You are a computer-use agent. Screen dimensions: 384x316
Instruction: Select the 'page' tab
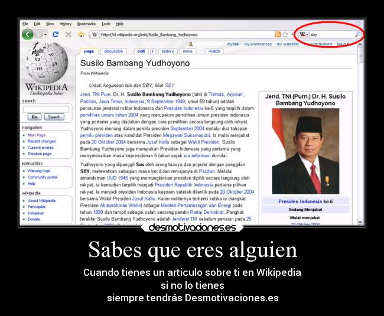(89, 51)
